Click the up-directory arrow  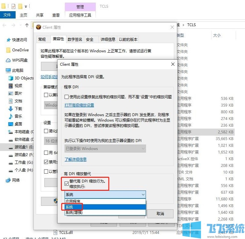pyautogui.click(x=27, y=25)
